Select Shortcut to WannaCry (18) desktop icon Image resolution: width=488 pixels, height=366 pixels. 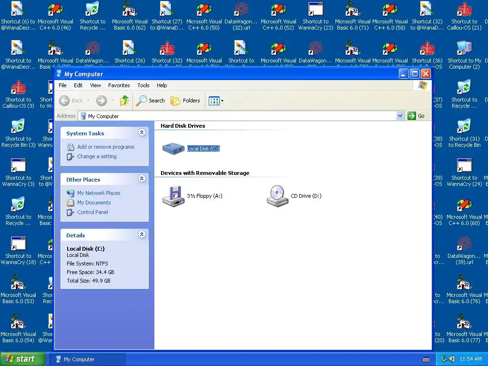(x=18, y=251)
